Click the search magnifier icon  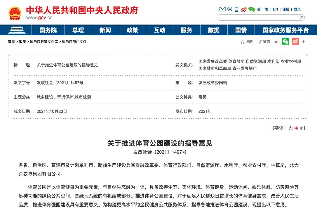pyautogui.click(x=301, y=18)
